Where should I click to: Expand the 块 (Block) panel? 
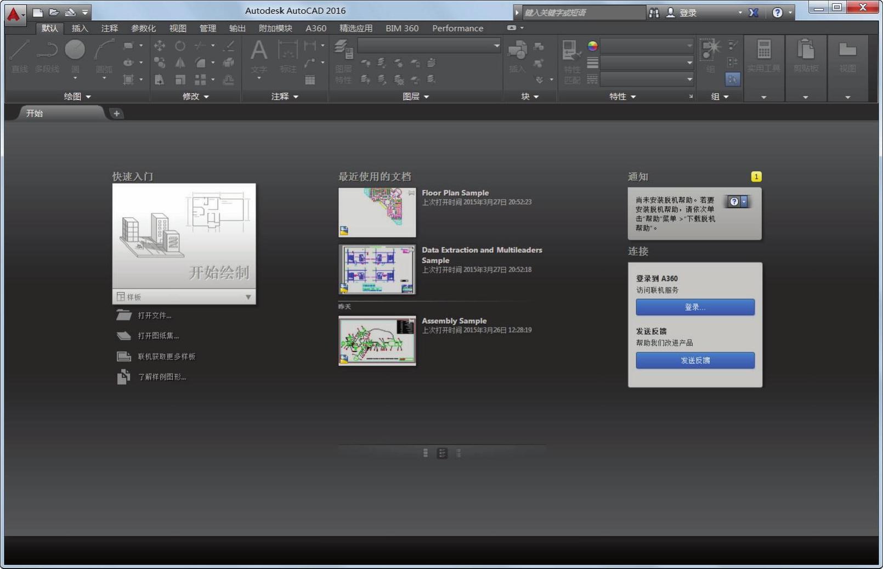point(530,97)
